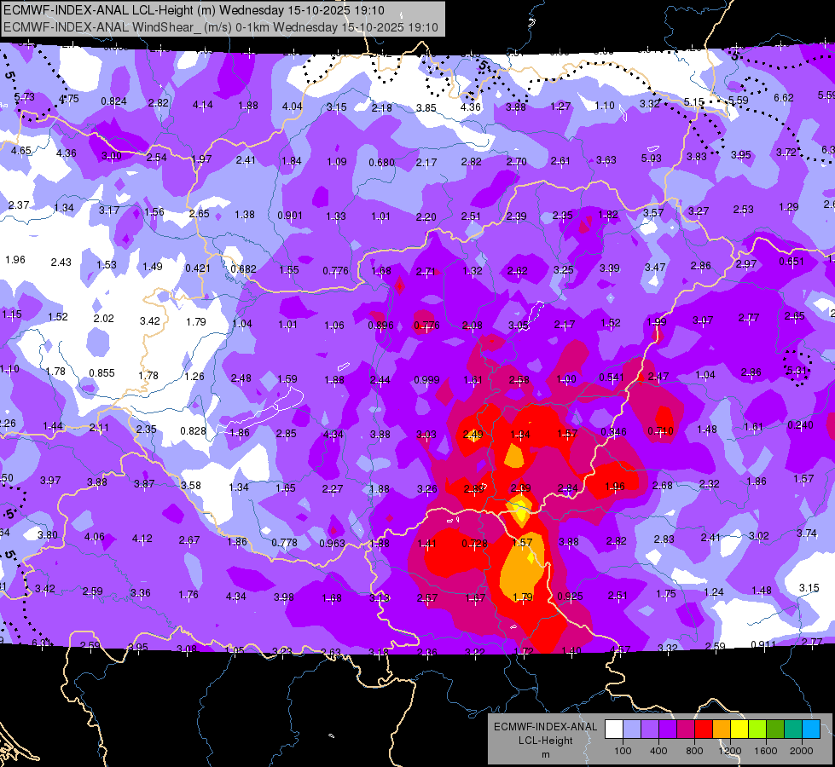This screenshot has height=767, width=835.
Task: Click the WindShear 0-1km title line
Action: [x=221, y=27]
